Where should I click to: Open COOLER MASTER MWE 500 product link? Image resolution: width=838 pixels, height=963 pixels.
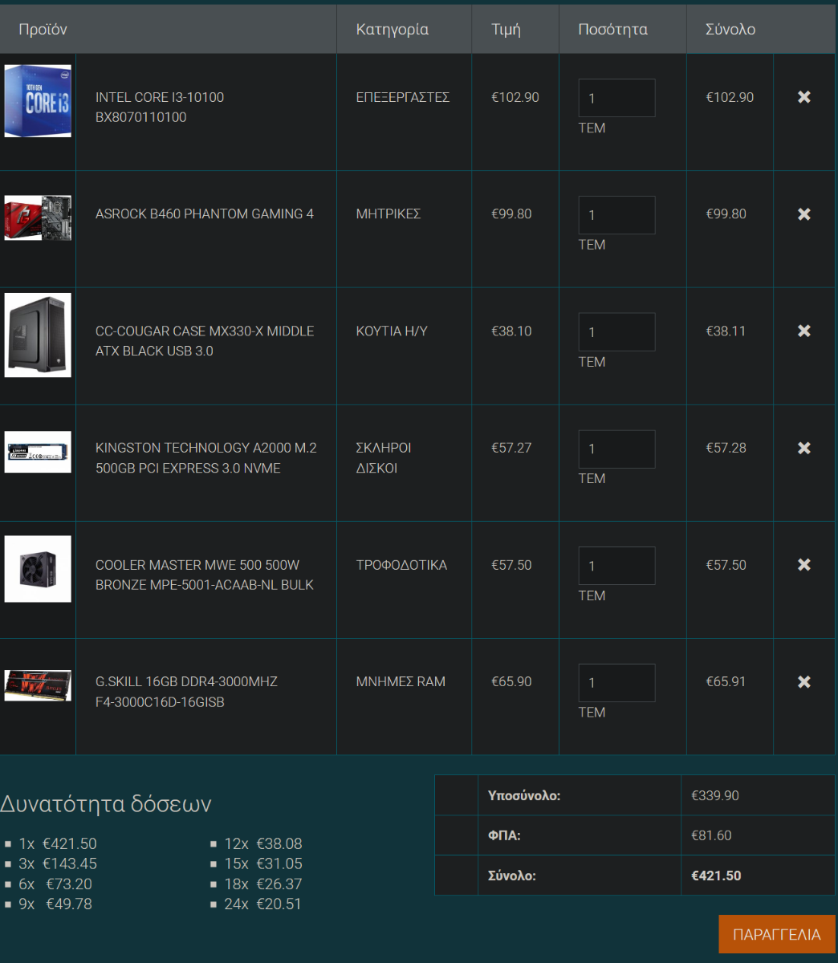205,575
